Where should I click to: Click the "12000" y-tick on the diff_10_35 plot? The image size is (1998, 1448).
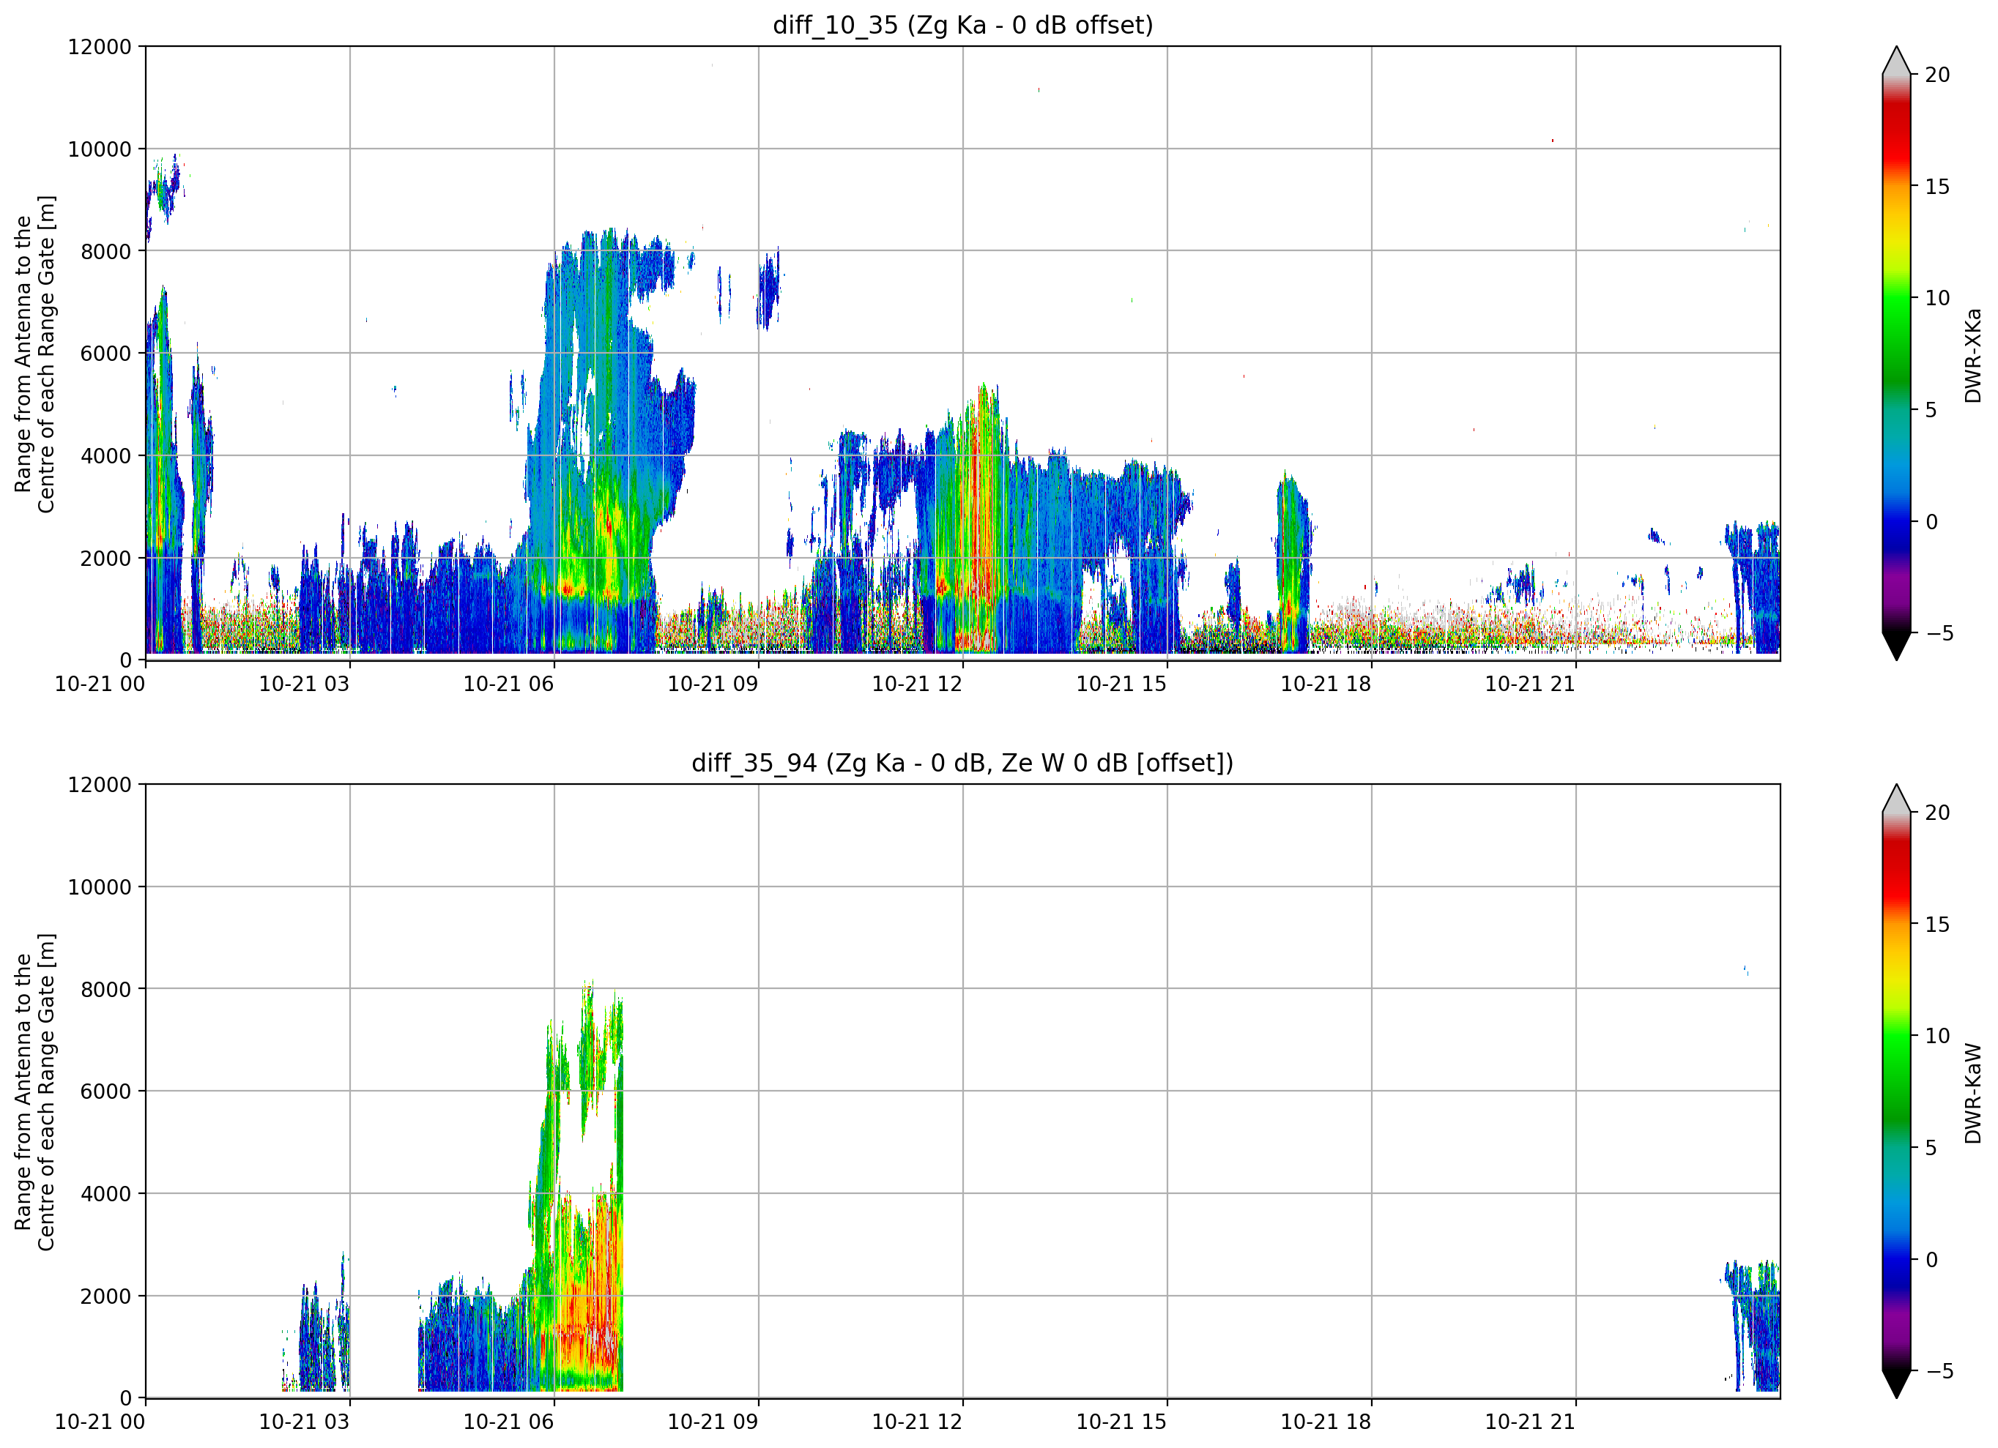pyautogui.click(x=100, y=47)
